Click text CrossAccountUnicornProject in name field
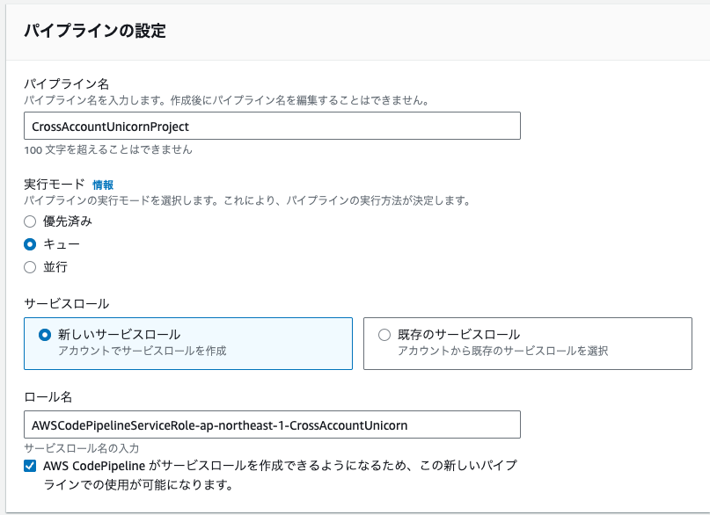The image size is (710, 515). click(110, 127)
